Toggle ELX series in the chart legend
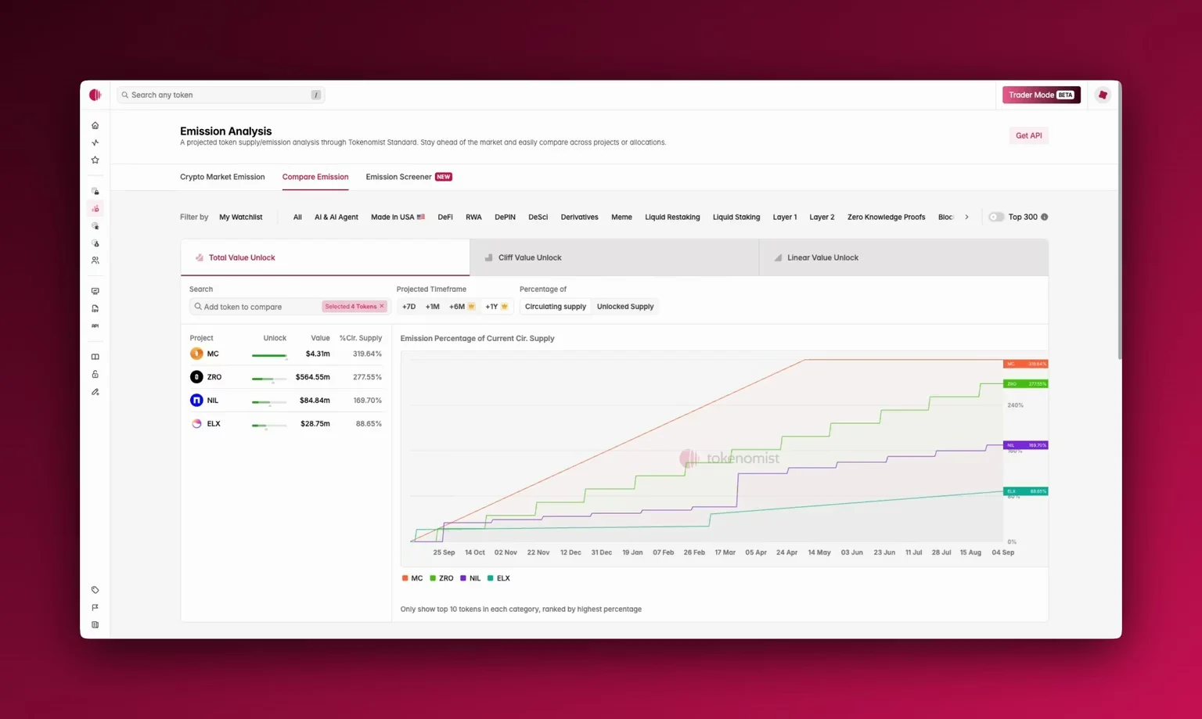This screenshot has height=719, width=1202. pyautogui.click(x=498, y=578)
